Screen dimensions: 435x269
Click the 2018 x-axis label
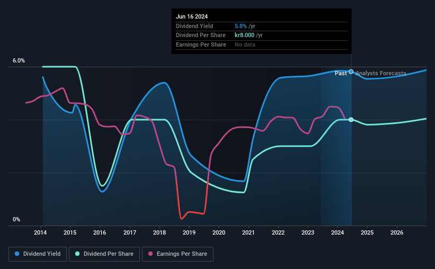[x=159, y=232]
